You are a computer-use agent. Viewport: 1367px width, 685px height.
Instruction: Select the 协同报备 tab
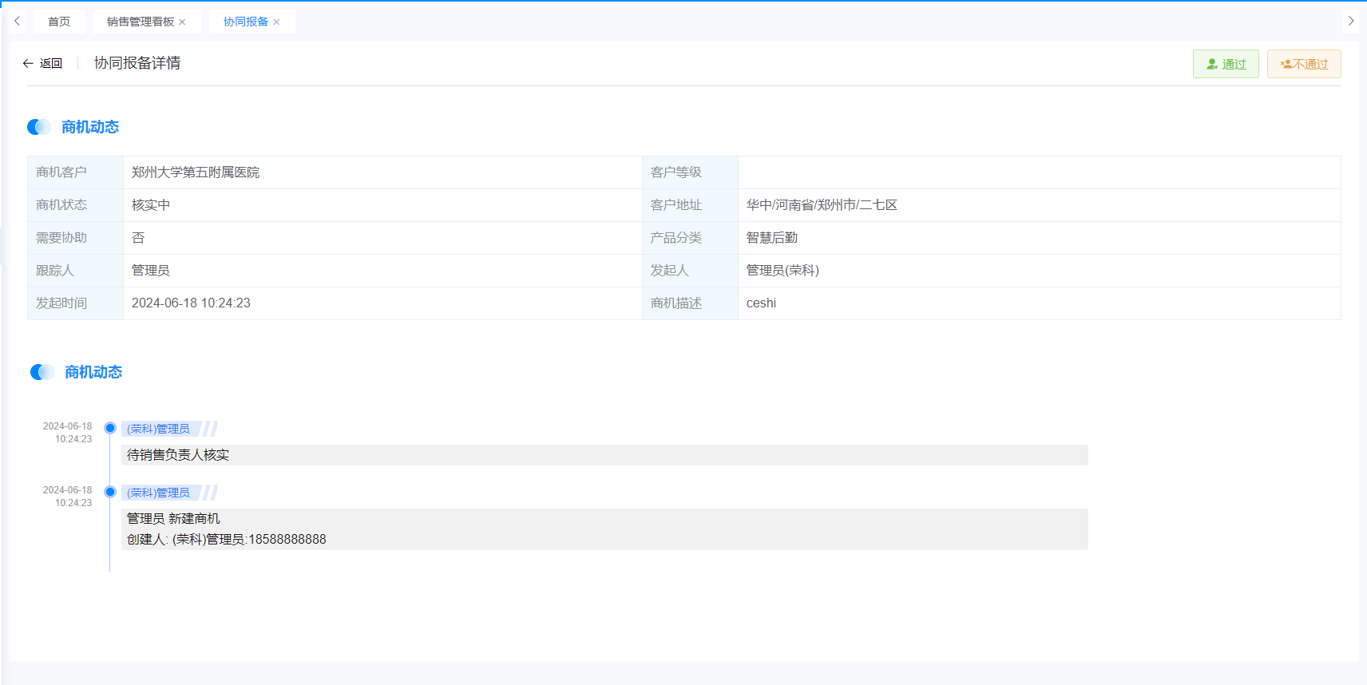tap(245, 22)
